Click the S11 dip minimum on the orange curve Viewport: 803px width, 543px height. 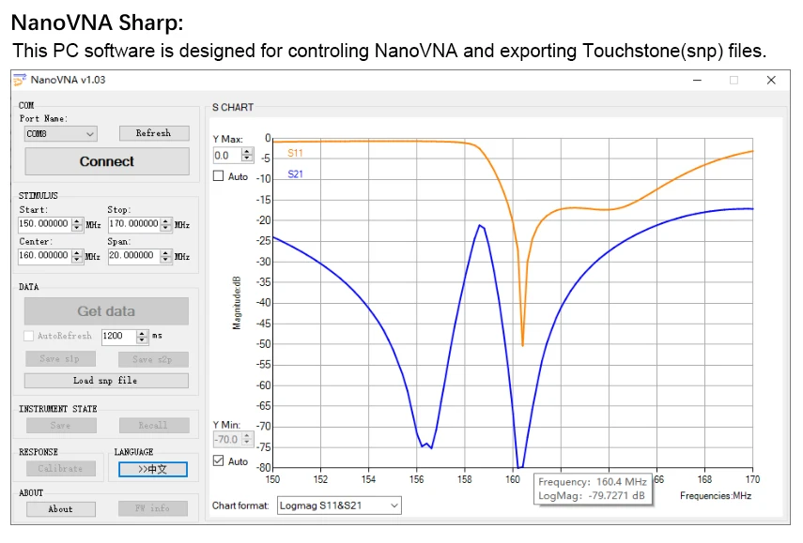click(x=522, y=345)
